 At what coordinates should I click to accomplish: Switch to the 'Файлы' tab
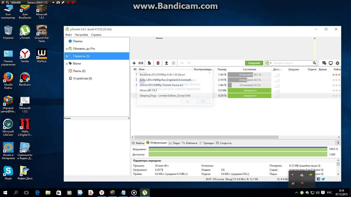(138, 143)
